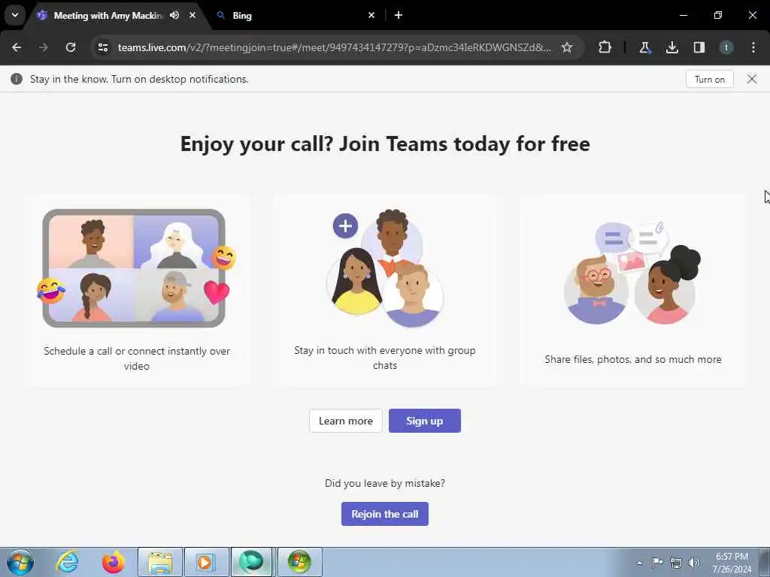Open the Windows Start menu
The height and width of the screenshot is (577, 770).
20,562
